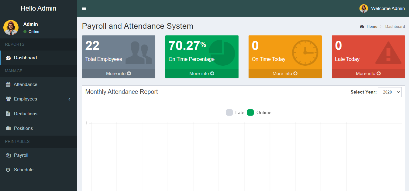Screen dimensions: 409x191
Task: Click the green On Time Percentage card
Action: point(202,54)
